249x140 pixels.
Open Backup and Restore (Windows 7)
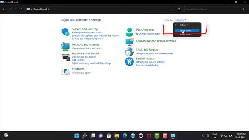[88, 38]
